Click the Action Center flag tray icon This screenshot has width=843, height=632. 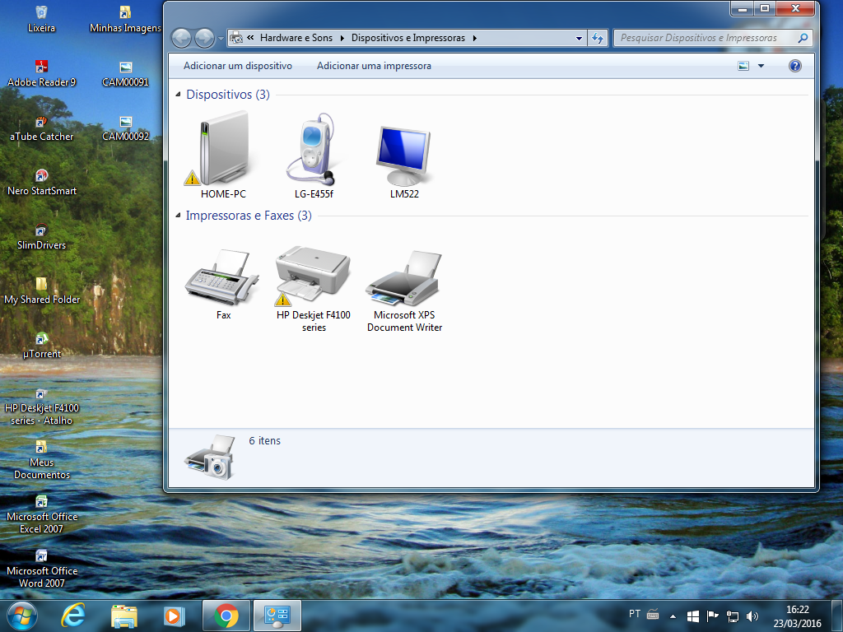point(712,616)
